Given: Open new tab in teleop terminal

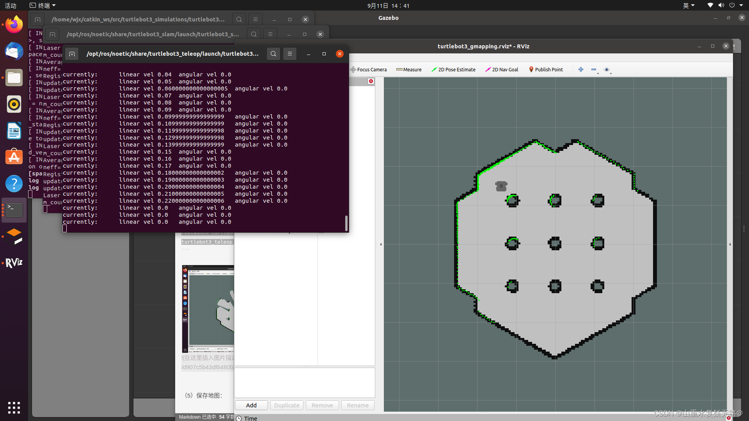Looking at the screenshot, I should coord(72,54).
